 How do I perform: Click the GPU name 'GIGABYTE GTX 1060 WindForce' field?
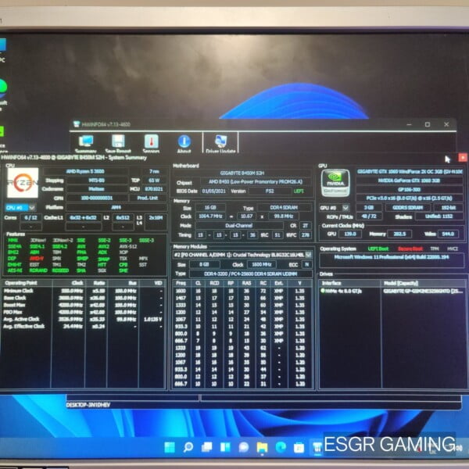(410, 171)
